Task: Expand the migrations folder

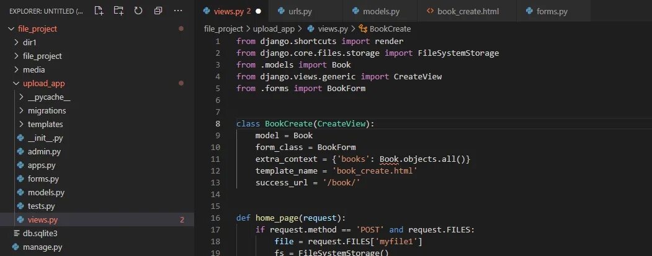Action: coord(21,111)
